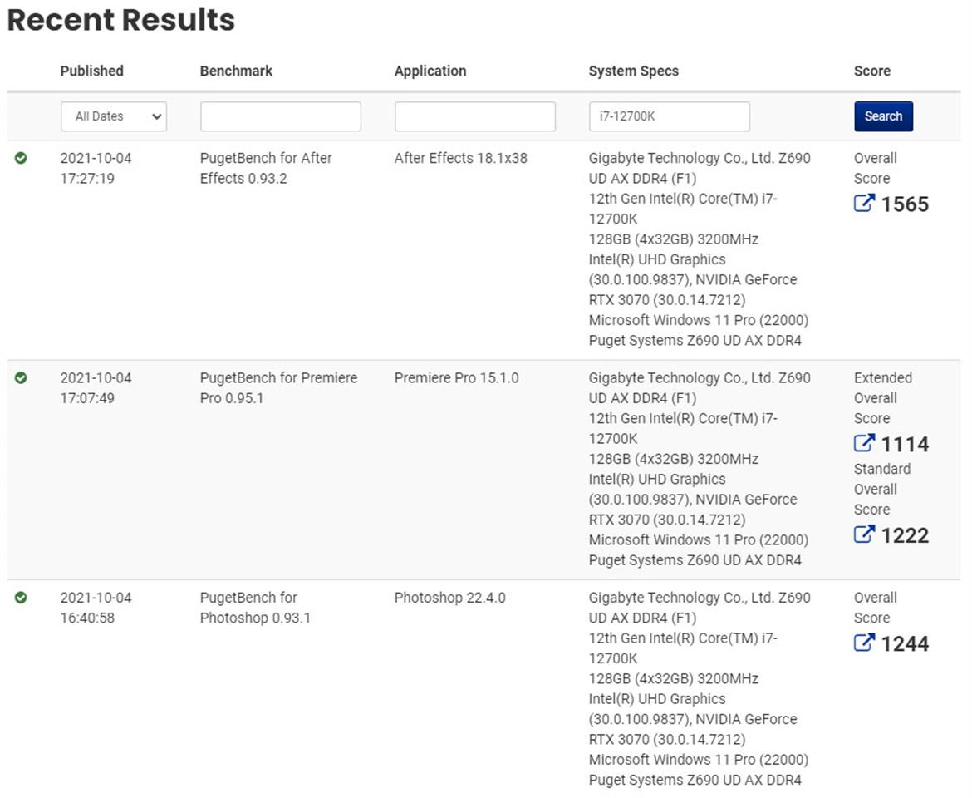Click the Score column header
This screenshot has width=972, height=798.
[871, 71]
